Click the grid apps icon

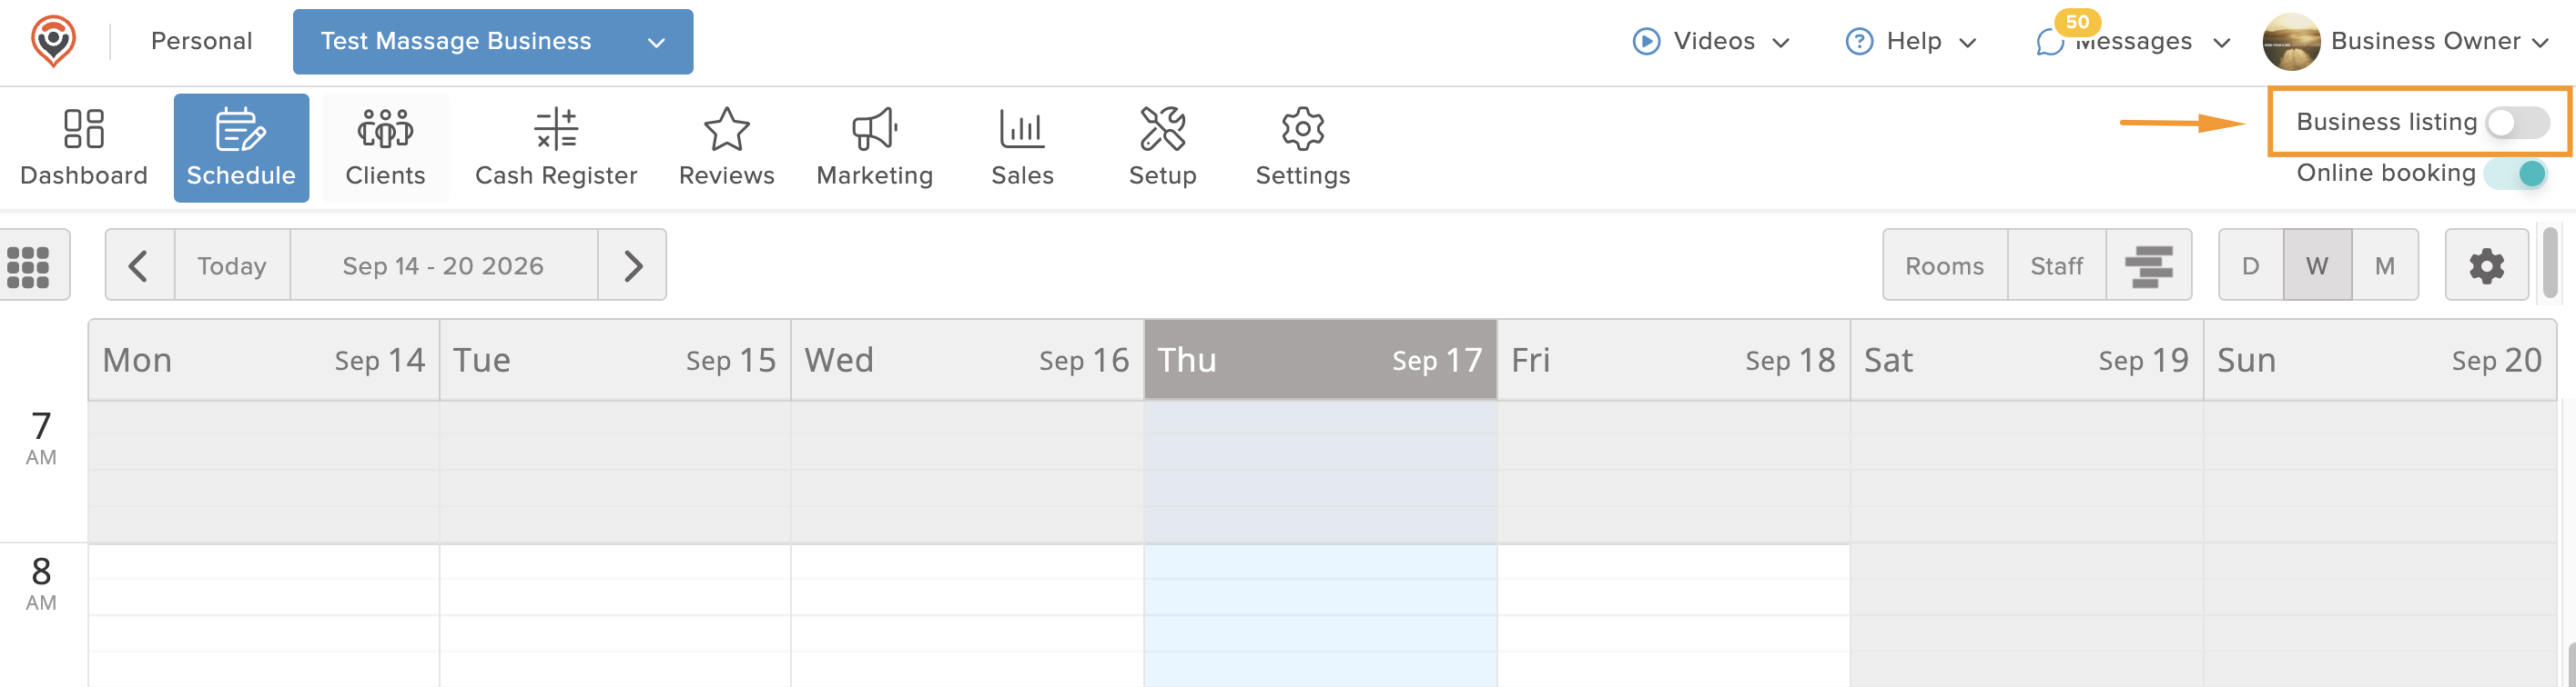pos(29,265)
